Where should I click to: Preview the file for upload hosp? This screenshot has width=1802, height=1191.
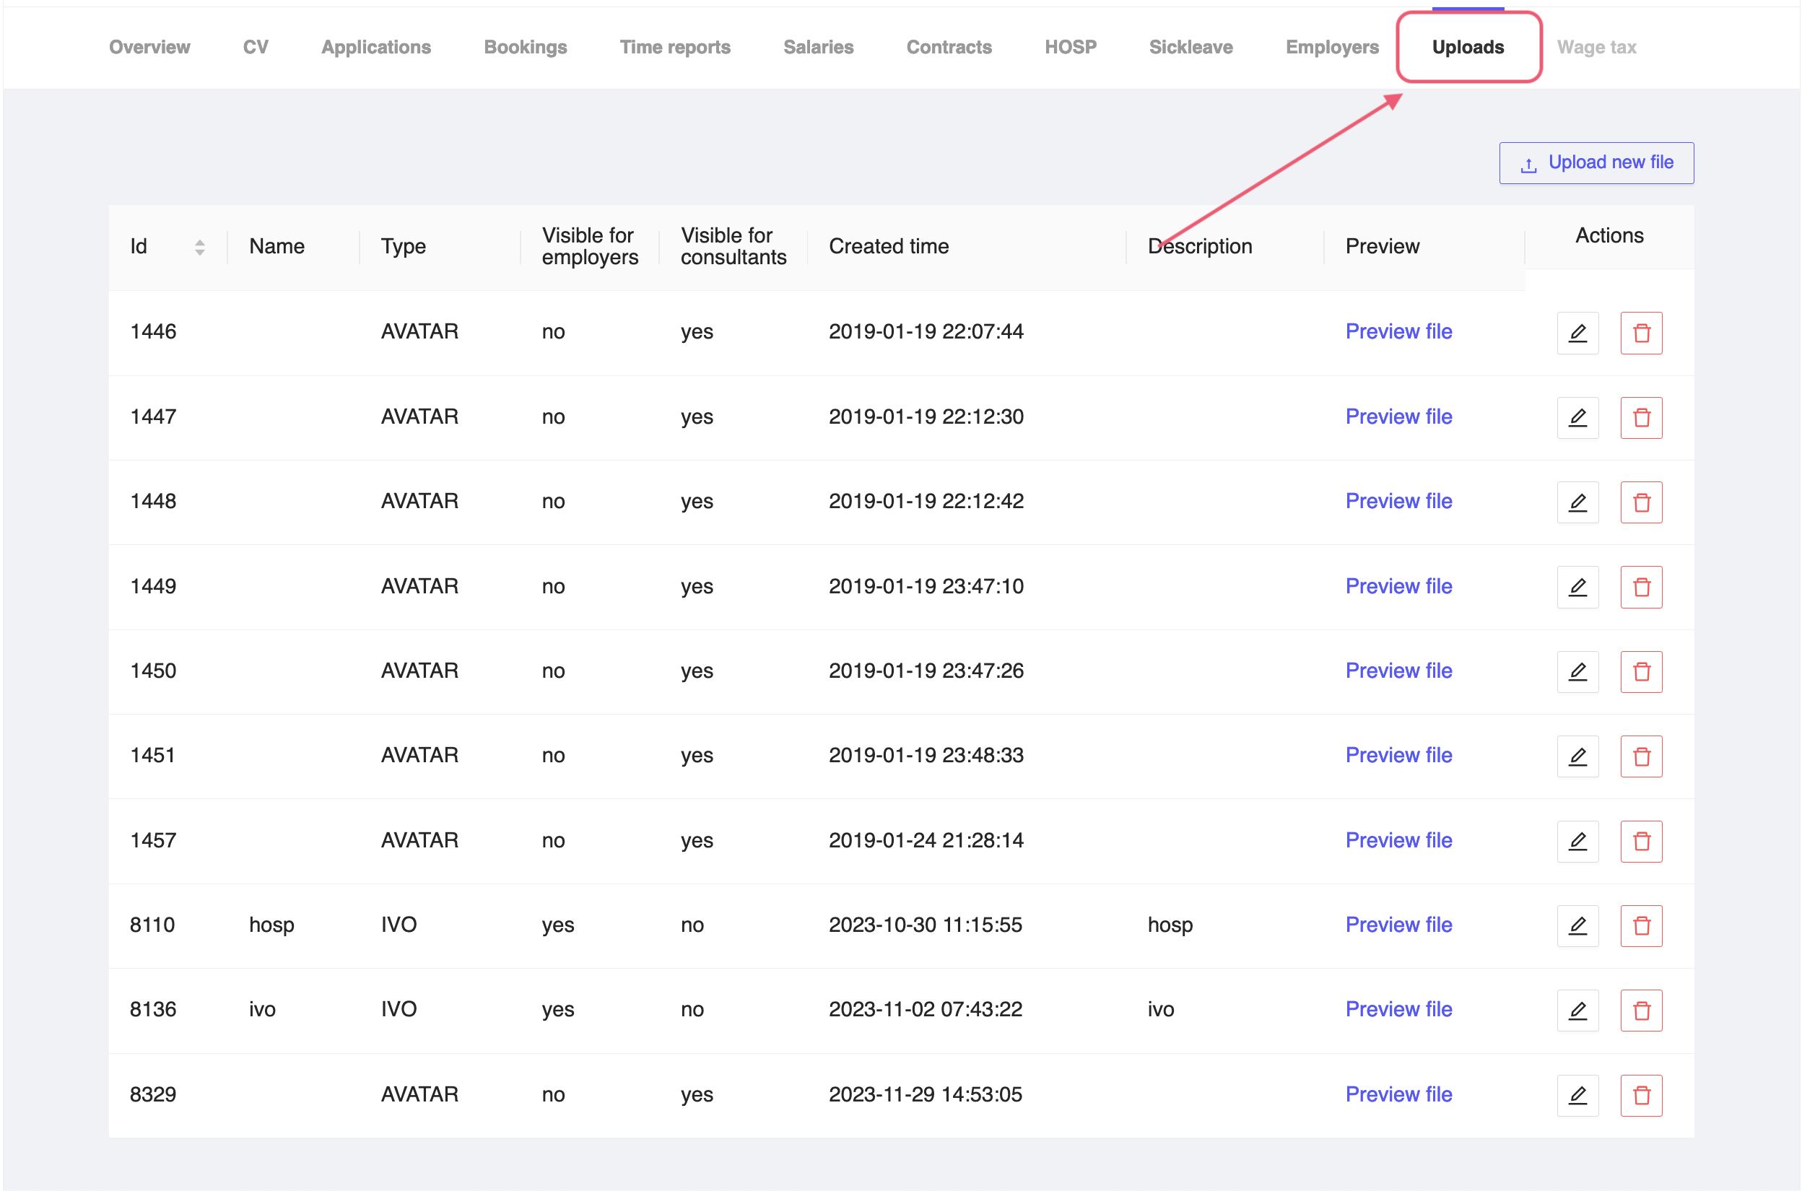[1398, 925]
